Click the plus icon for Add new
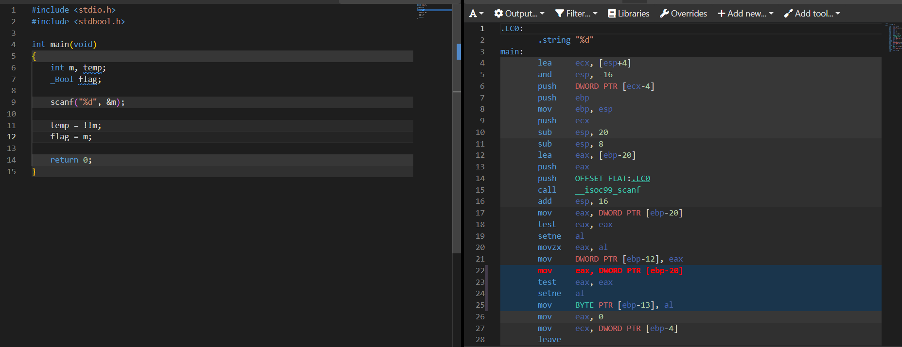 [x=721, y=14]
